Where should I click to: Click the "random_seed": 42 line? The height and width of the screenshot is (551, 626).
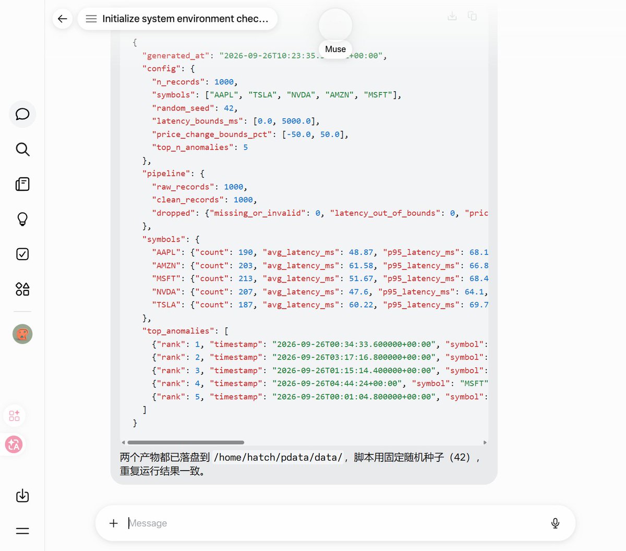tap(195, 108)
